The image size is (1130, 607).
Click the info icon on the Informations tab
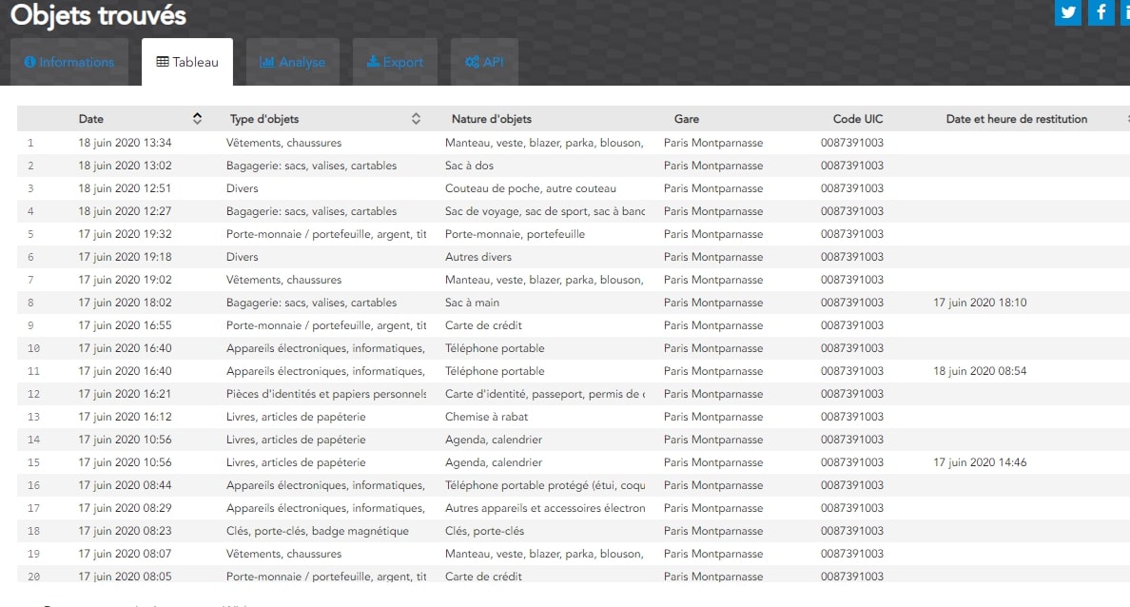(x=30, y=63)
